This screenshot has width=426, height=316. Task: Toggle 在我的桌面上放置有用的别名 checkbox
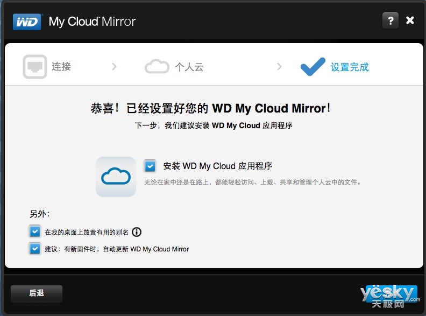35,231
